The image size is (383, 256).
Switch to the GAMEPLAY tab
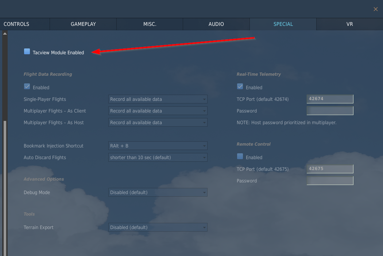point(83,24)
